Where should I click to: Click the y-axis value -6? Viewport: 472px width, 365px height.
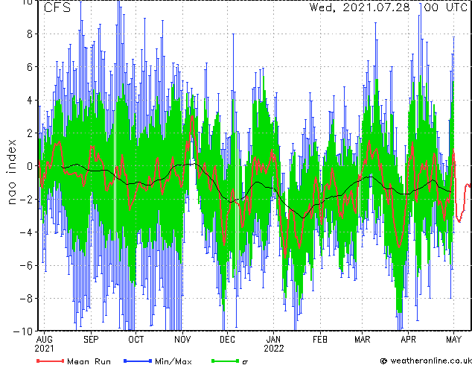click(26, 265)
